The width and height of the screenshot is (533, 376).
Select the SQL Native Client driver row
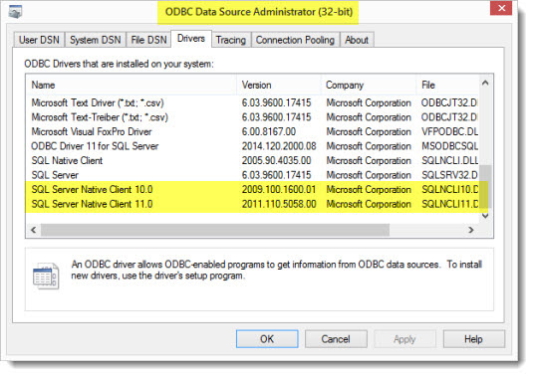251,160
